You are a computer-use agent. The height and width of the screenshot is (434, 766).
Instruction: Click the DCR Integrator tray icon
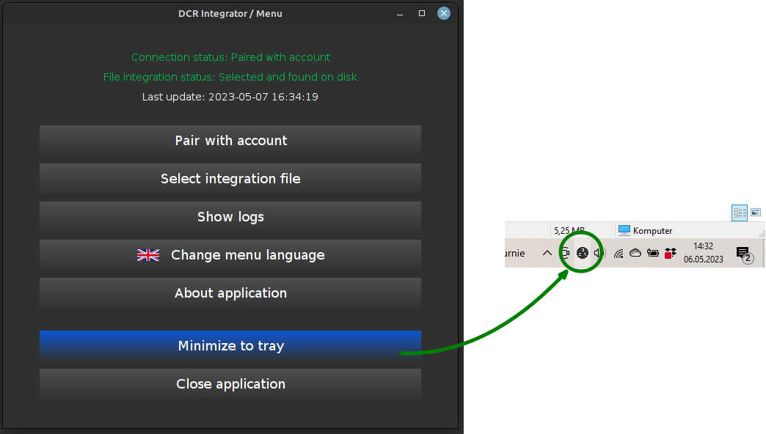[x=582, y=253]
